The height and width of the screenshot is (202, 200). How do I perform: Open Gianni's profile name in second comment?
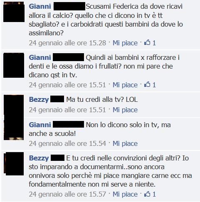(40, 57)
